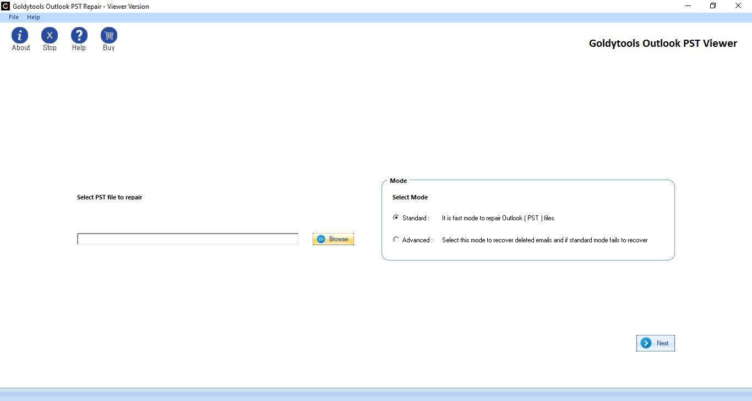The width and height of the screenshot is (752, 401).
Task: Click the Browse button
Action: click(x=333, y=239)
